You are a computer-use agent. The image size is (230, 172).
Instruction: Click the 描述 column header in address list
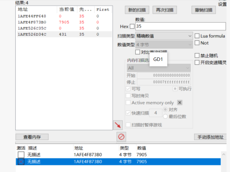point(33,148)
